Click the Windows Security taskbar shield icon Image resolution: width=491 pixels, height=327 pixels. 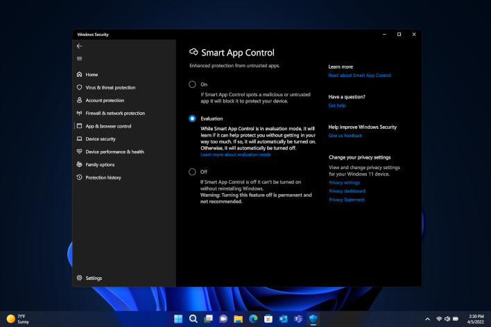click(x=313, y=319)
